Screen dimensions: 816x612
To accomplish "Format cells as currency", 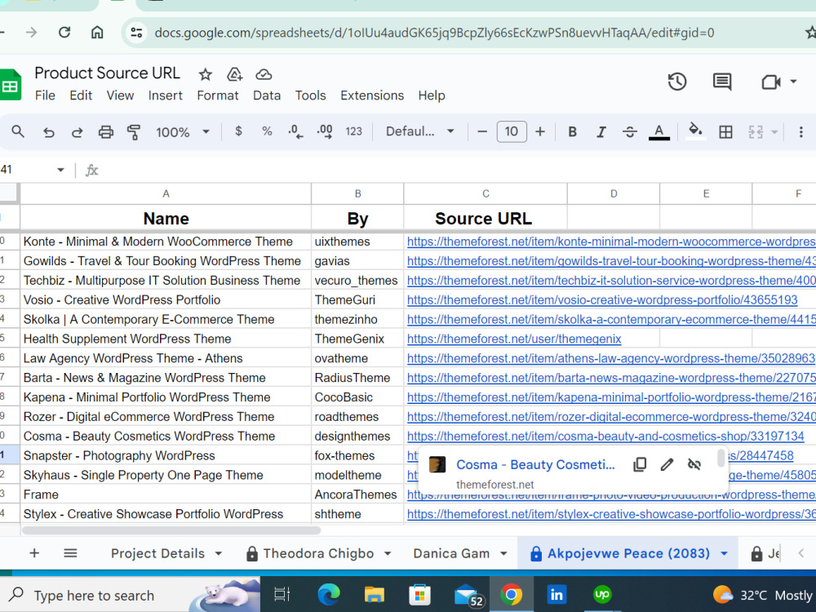I will point(238,131).
